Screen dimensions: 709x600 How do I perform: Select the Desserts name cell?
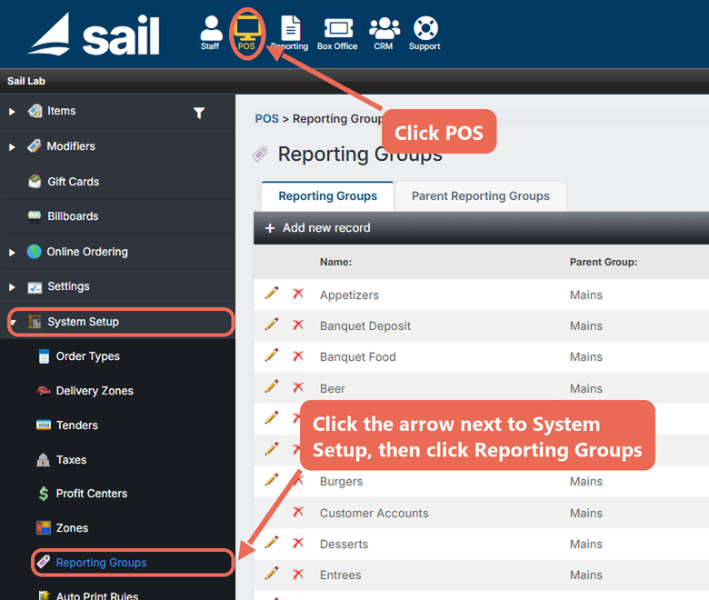(x=345, y=544)
